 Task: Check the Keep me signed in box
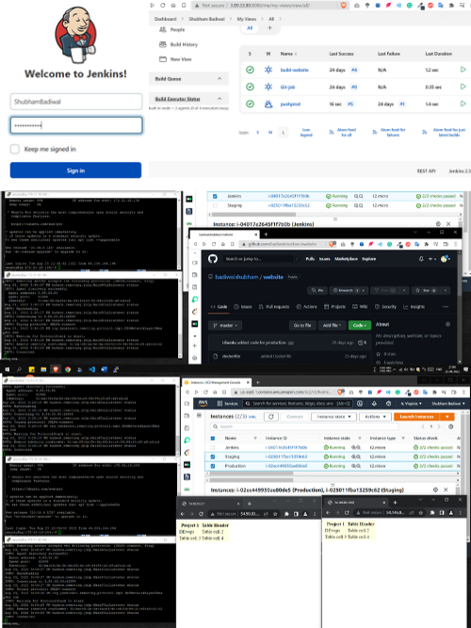click(x=15, y=149)
